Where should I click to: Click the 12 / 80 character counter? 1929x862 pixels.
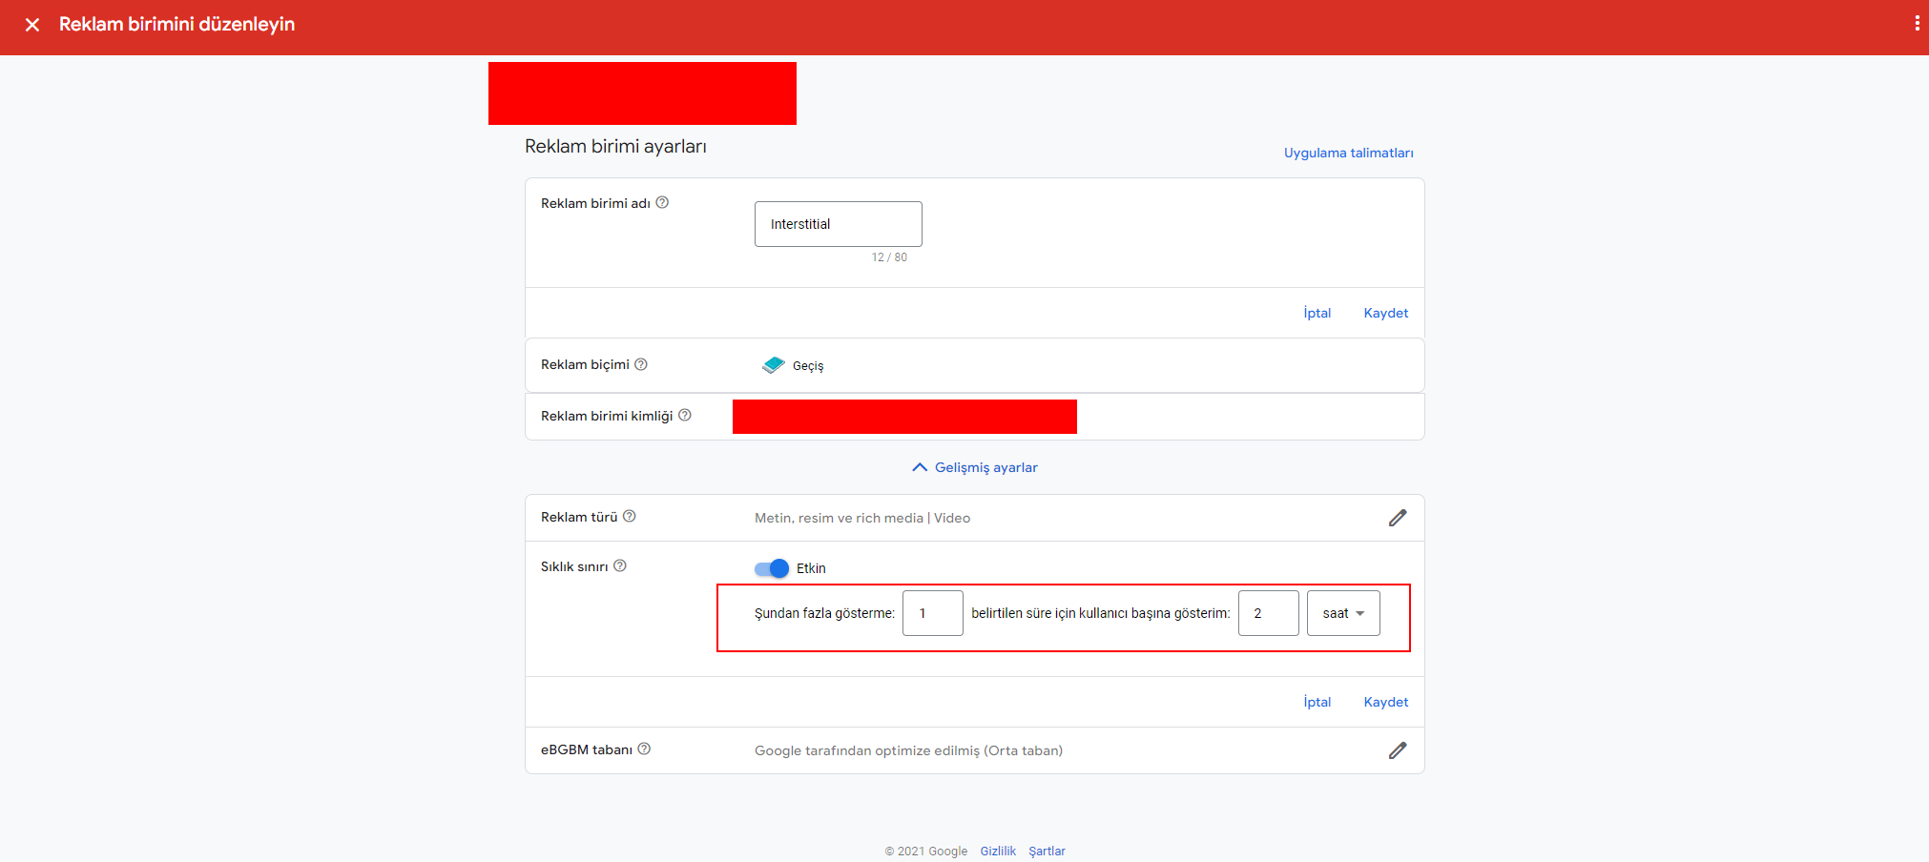pos(889,257)
